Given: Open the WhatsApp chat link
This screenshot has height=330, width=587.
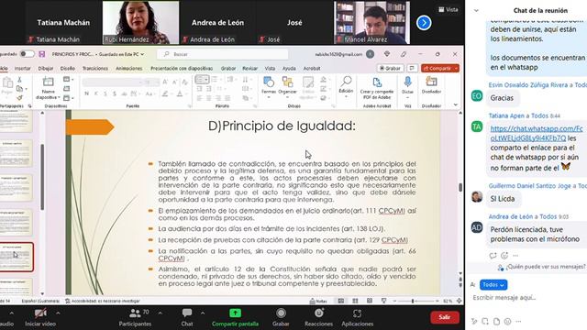Looking at the screenshot, I should point(537,133).
